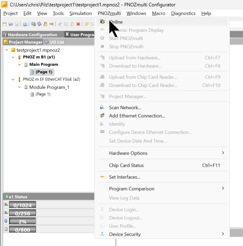The height and width of the screenshot is (246, 243).
Task: Click the Hardware Configuration toolbar icon
Action: (x=33, y=24)
